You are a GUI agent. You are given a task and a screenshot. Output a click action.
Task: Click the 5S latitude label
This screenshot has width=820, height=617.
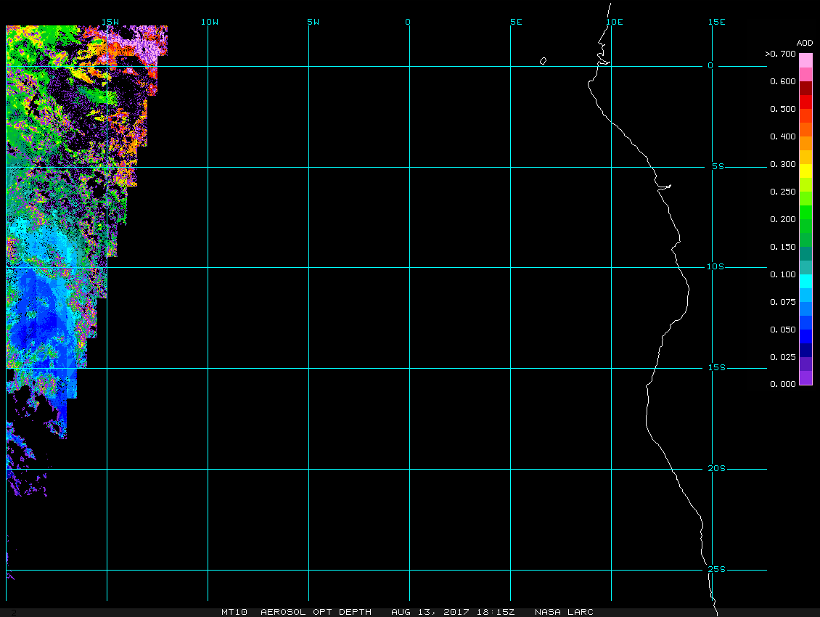718,166
